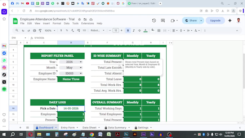Open the Extensions menu
Image resolution: width=245 pixels, height=138 pixels.
(88, 23)
